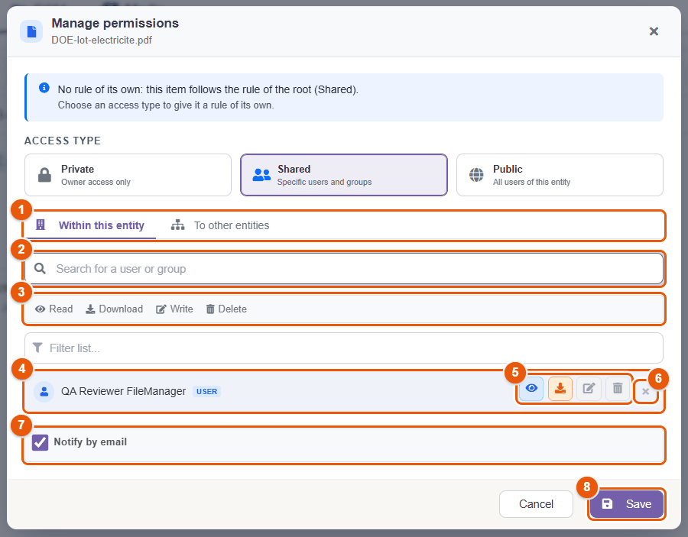The image size is (688, 537).
Task: Click the info icon in the notice banner
Action: [x=44, y=88]
